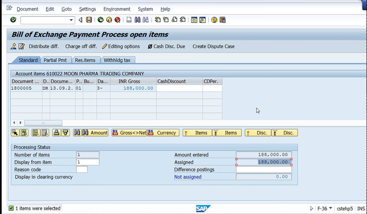Click the Generate Shortcut icon
Screen dimensions: 367x214
coord(202,20)
